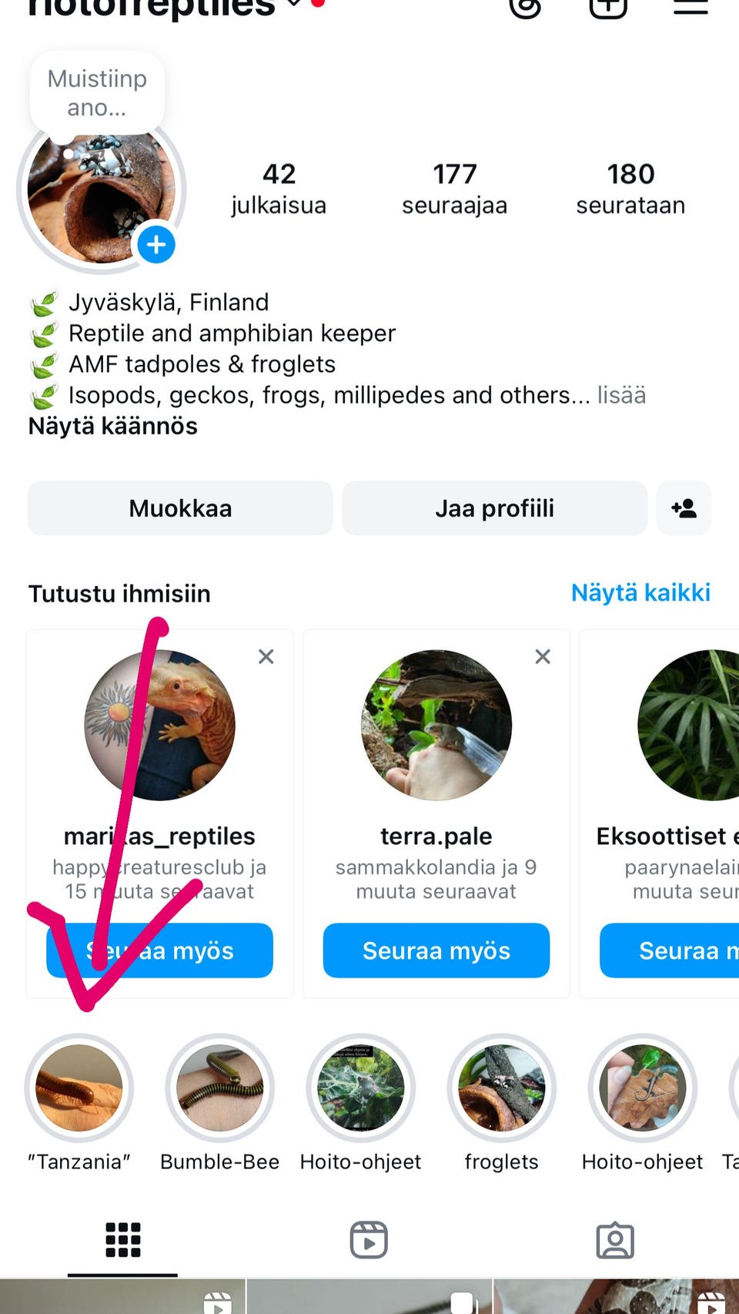Open the hamburger menu

[x=691, y=6]
